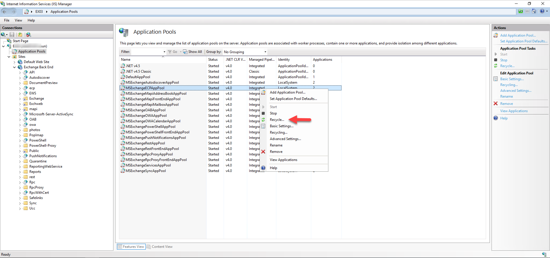The image size is (550, 258).
Task: Click the Back navigation arrow icon
Action: (4, 12)
